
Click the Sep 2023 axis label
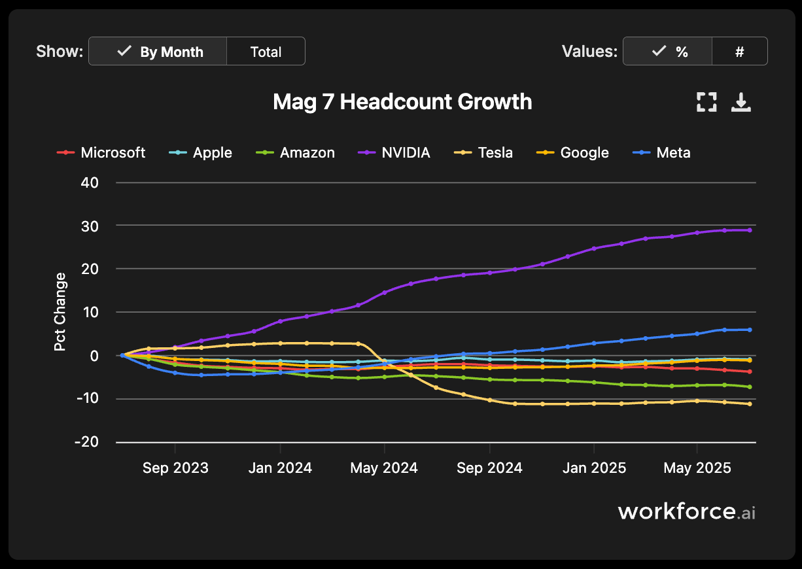175,468
